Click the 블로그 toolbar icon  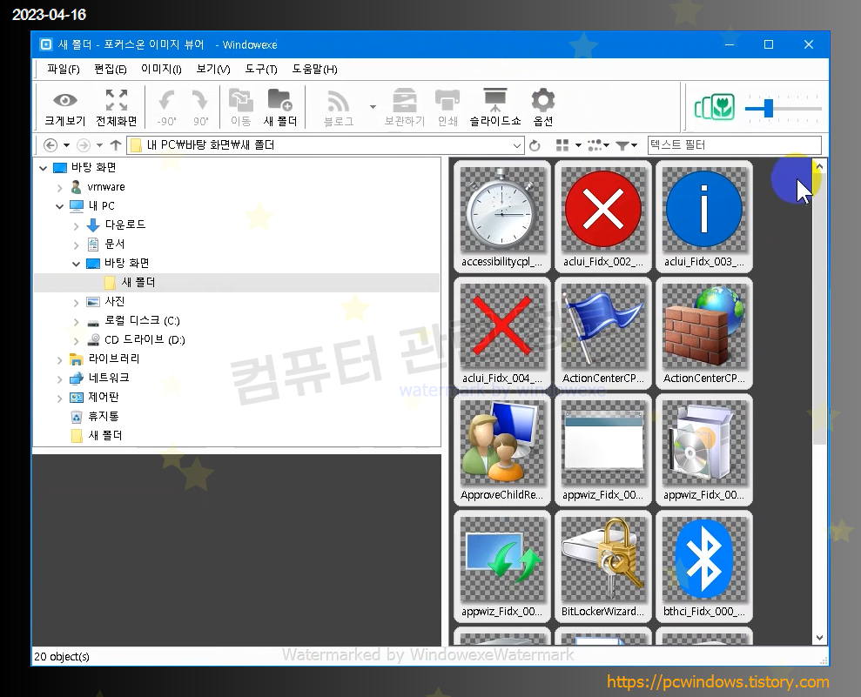pos(339,108)
